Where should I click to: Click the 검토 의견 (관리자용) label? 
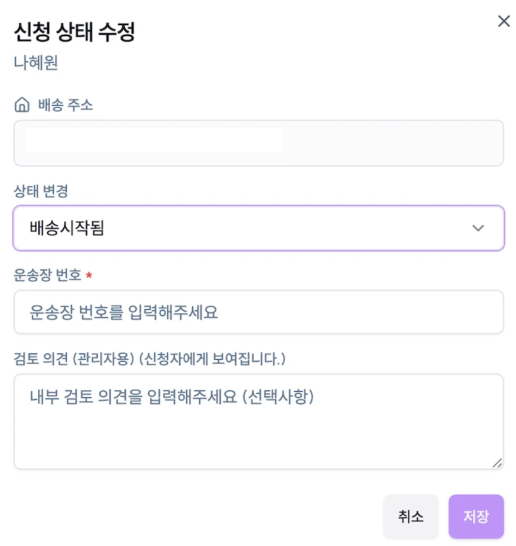point(74,359)
